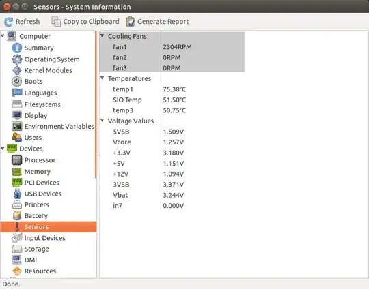Select the Memory tree item
The image size is (369, 289).
tap(38, 172)
